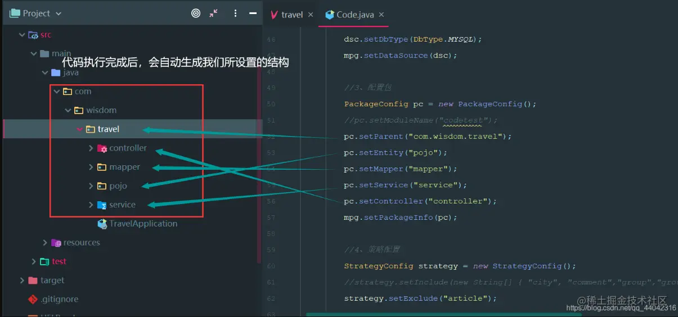Image resolution: width=678 pixels, height=317 pixels.
Task: Close the travel editor tab
Action: 311,15
